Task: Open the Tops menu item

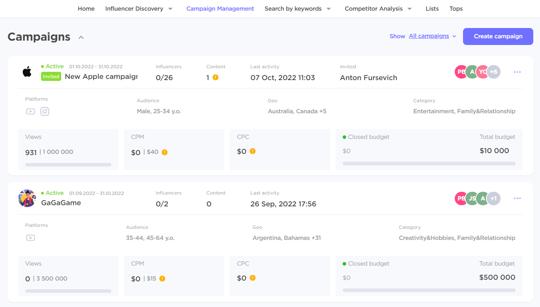Action: [456, 9]
